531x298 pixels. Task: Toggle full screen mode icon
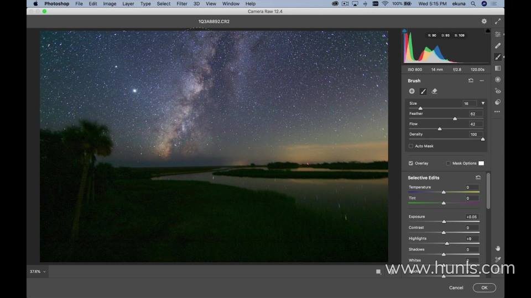497,22
